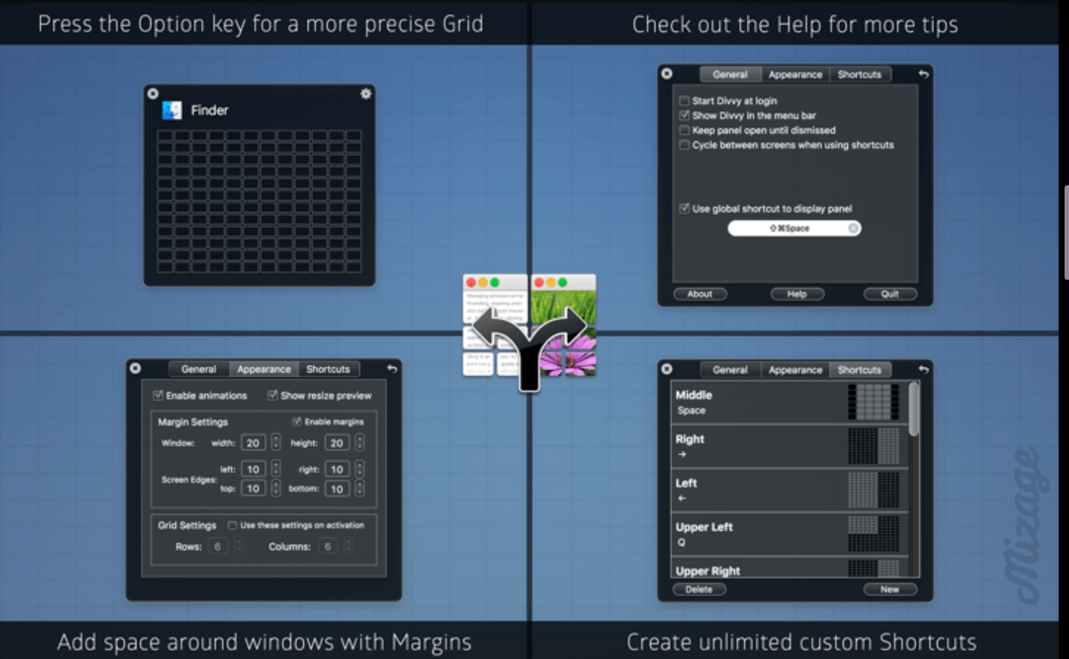Open Shortcuts tab in the margins panel
Image resolution: width=1069 pixels, height=659 pixels.
pyautogui.click(x=328, y=369)
